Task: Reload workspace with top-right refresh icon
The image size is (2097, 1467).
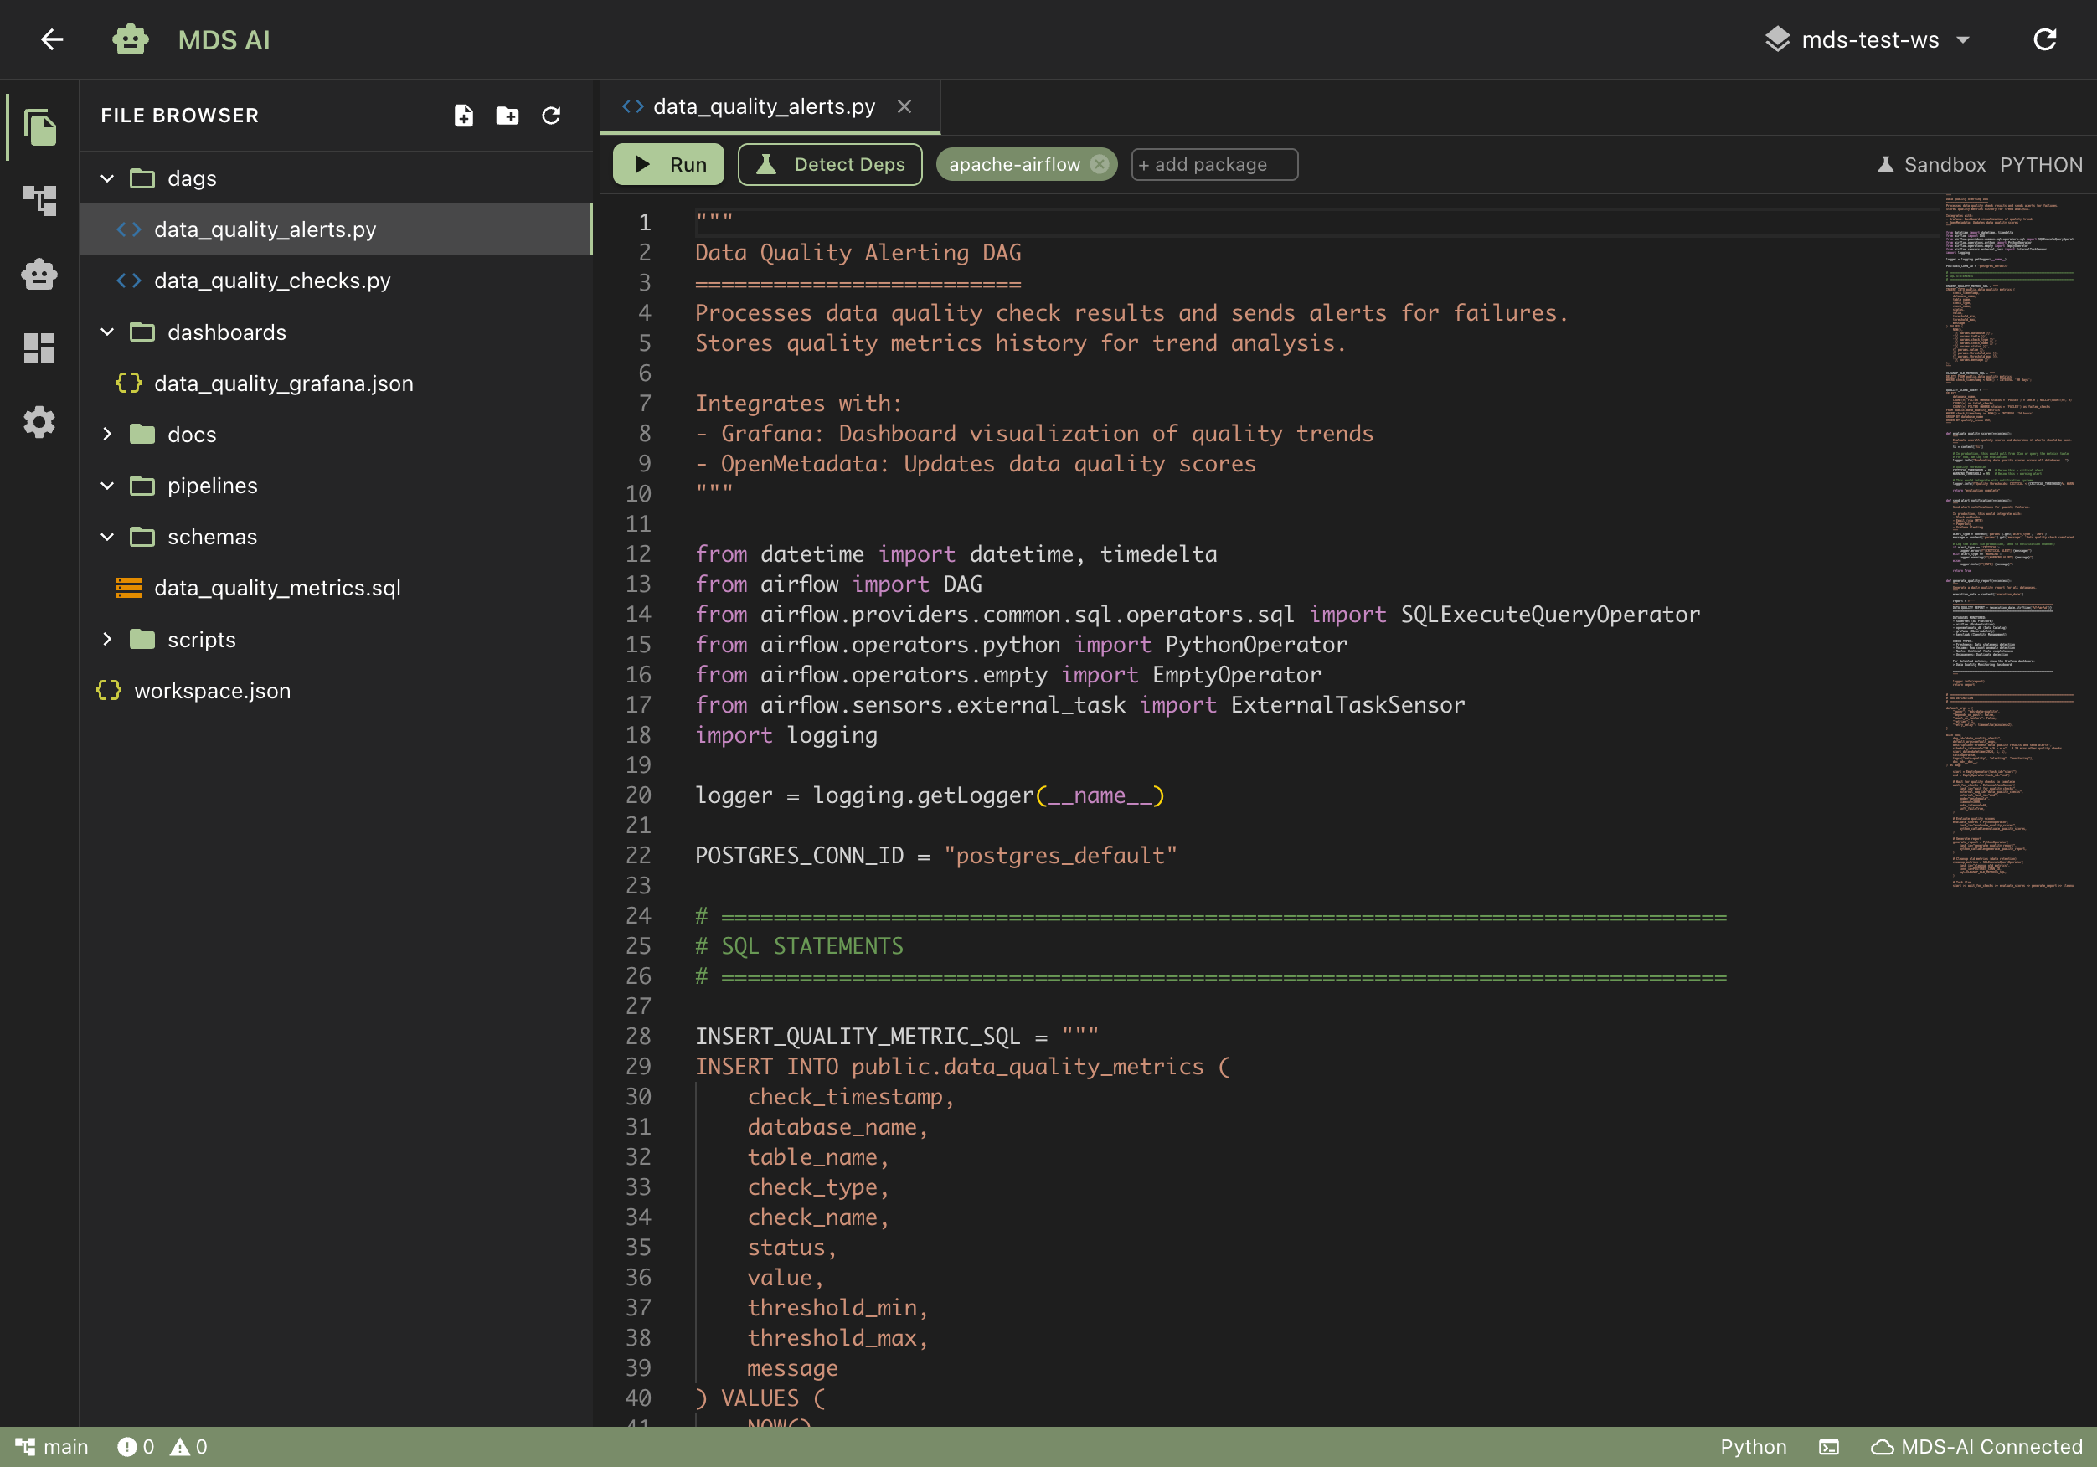Action: tap(2045, 39)
